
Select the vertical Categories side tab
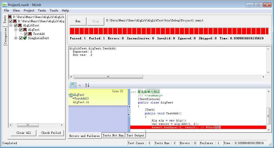5,36
